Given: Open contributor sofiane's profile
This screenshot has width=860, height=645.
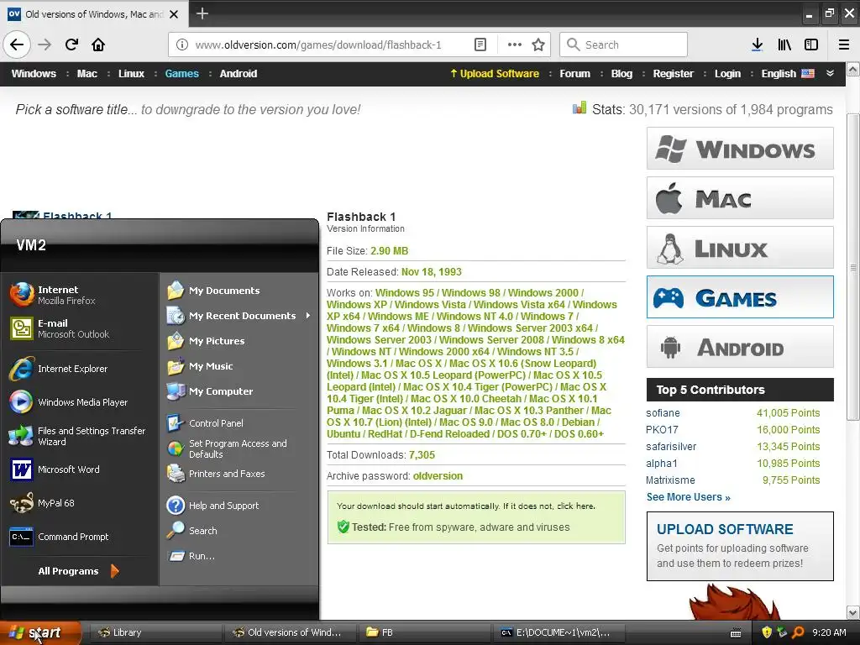Looking at the screenshot, I should coord(663,413).
